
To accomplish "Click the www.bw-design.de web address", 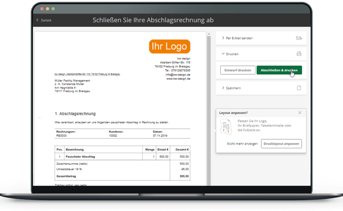I will pos(178,79).
